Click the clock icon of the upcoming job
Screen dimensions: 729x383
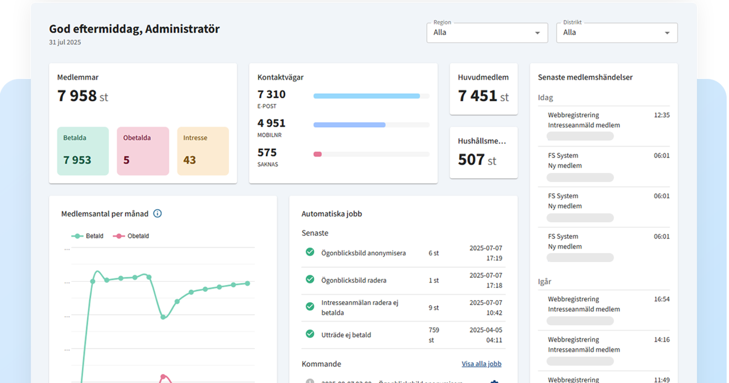310,381
